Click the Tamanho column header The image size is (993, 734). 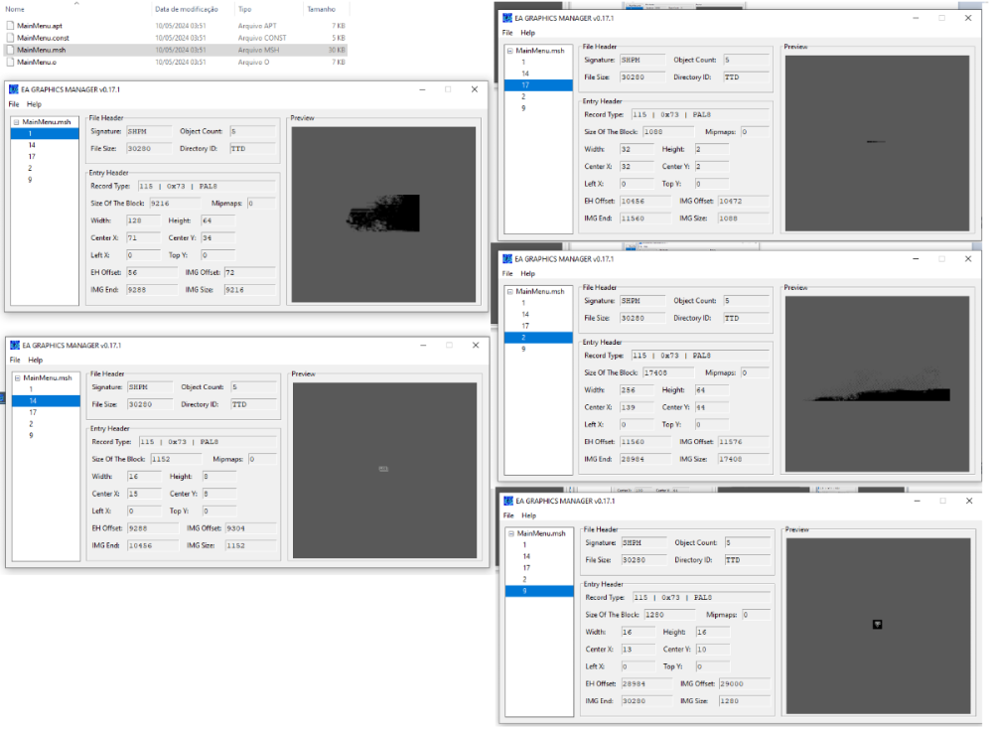coord(321,9)
